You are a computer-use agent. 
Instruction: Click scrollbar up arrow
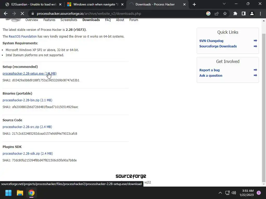(264, 21)
